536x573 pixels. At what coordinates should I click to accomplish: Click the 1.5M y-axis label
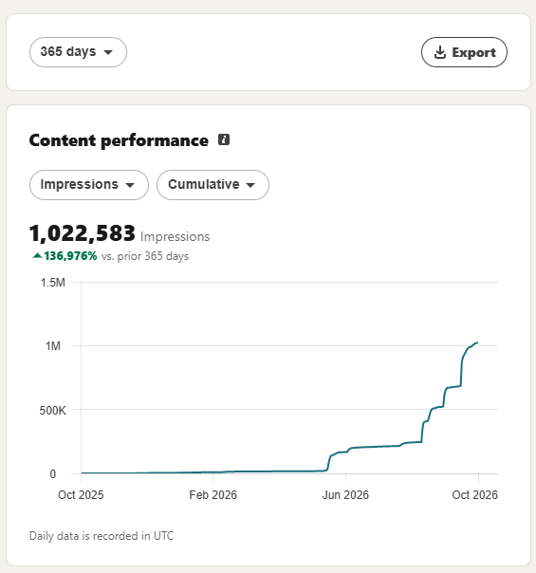52,283
